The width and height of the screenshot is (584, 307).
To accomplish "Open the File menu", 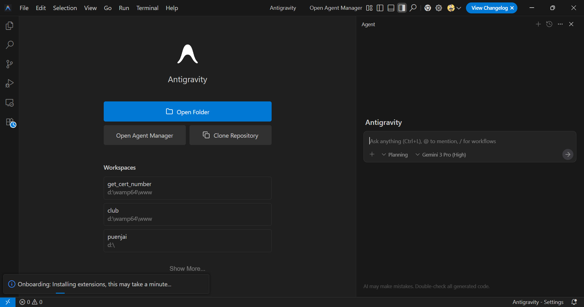I will click(24, 8).
